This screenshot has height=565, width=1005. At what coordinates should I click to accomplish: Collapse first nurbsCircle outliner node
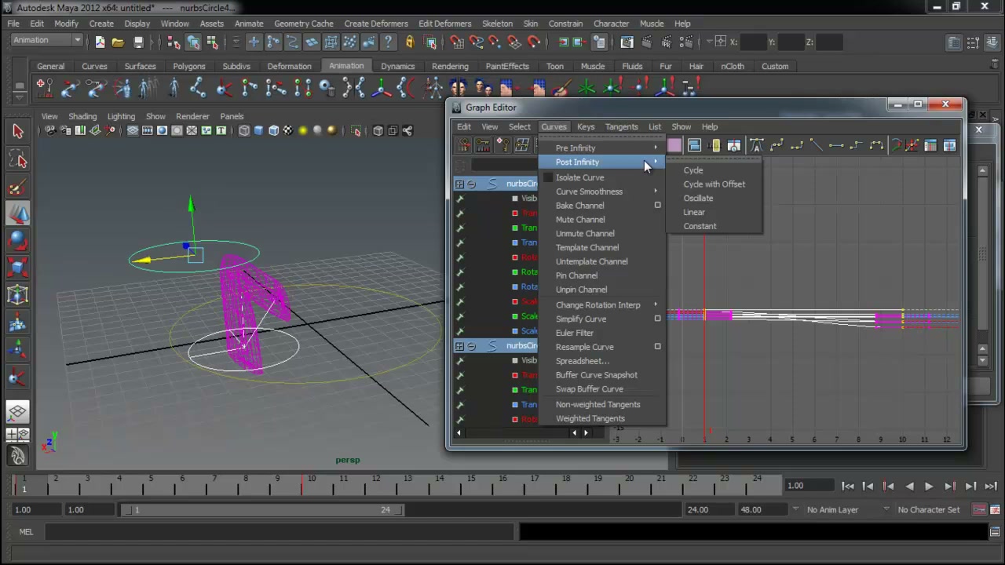pyautogui.click(x=472, y=184)
